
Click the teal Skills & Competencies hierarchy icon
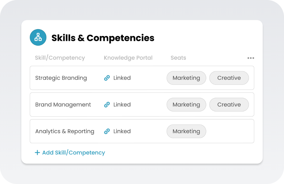coord(38,37)
